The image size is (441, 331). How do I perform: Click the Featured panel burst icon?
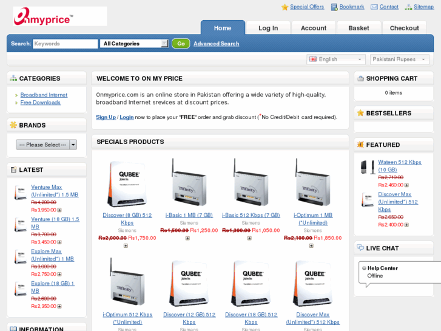click(360, 145)
